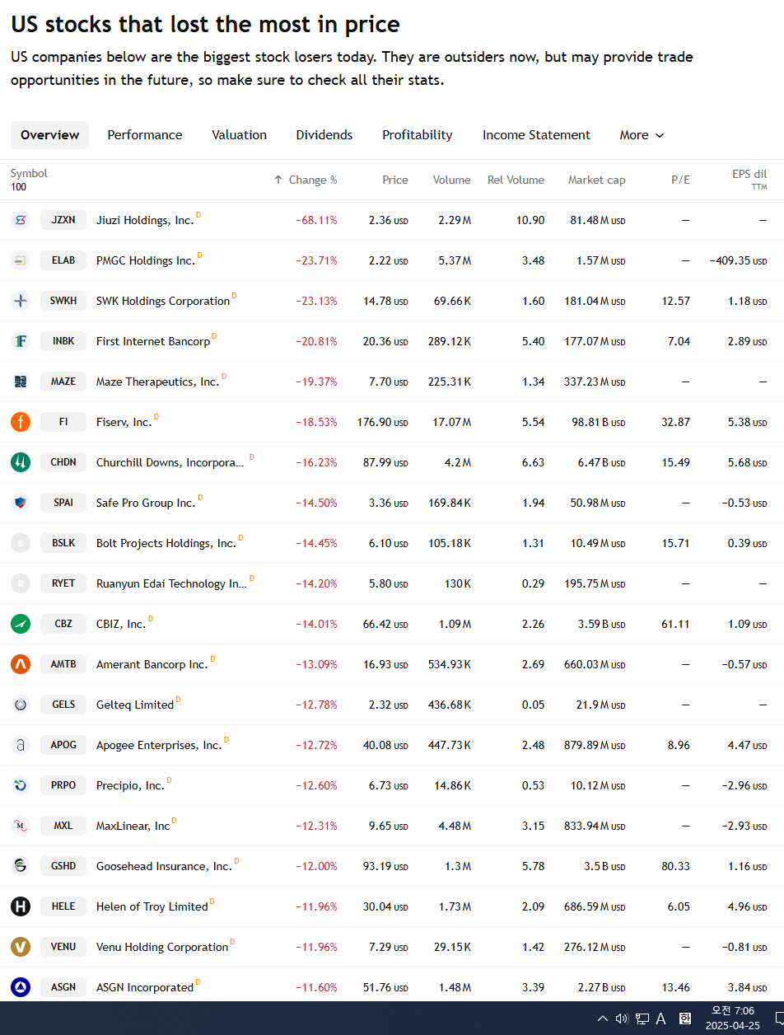Toggle the Korean IME language indicator
The width and height of the screenshot is (784, 1035).
(x=684, y=1019)
